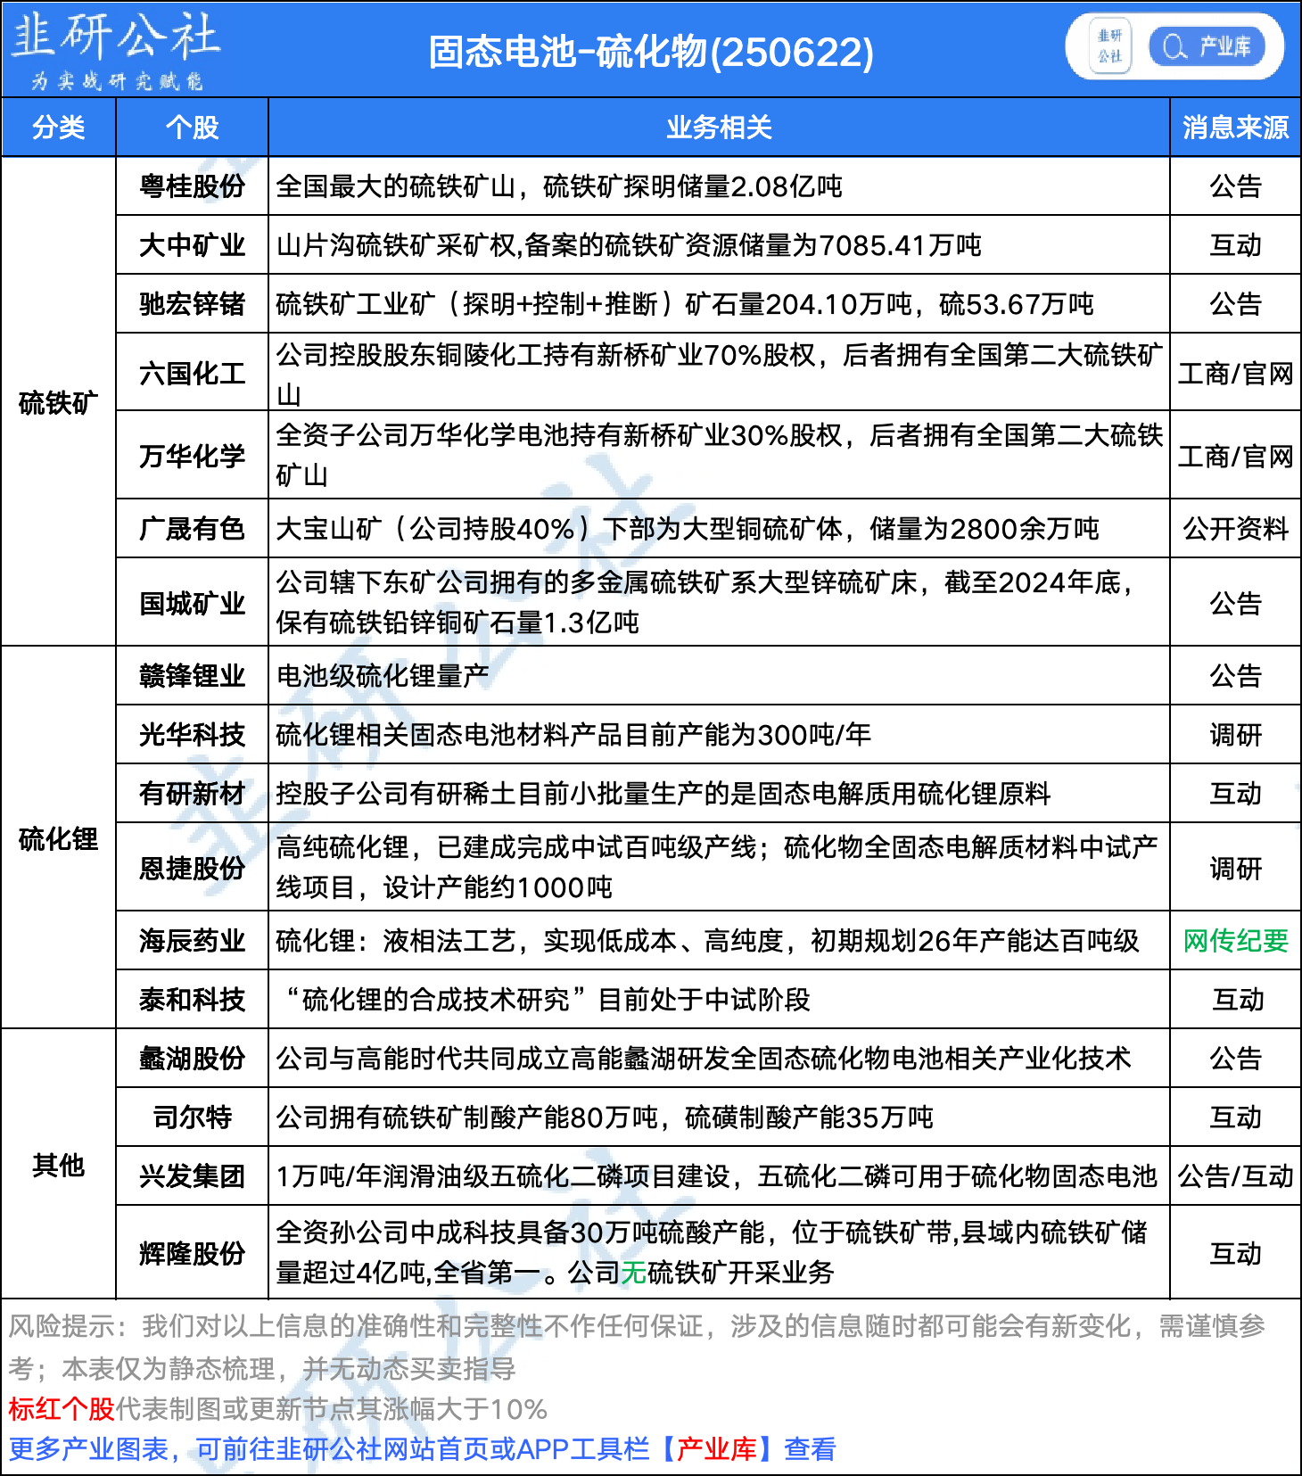
Task: Click the title 固态电池-硫化物(250622)
Action: 650,52
